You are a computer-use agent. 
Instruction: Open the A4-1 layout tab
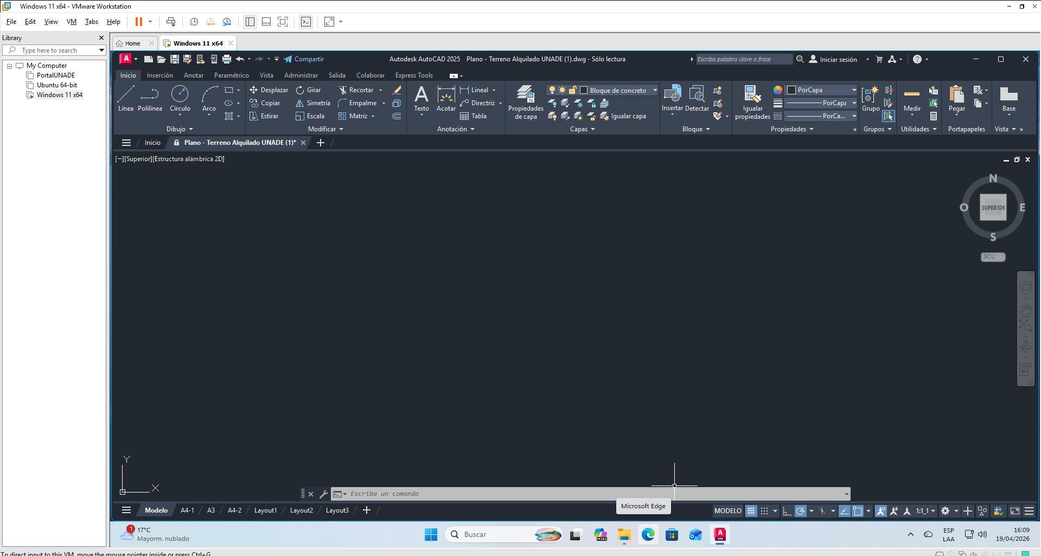click(187, 510)
